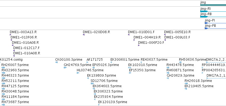Image resolution: width=226 pixels, height=106 pixels.
Task: Click the RH26018.3prime EST glyph
Action: click(x=186, y=83)
